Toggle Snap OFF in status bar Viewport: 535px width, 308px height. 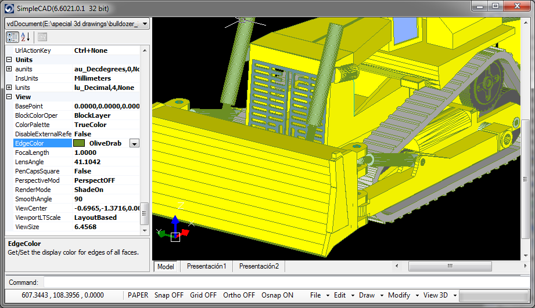168,295
